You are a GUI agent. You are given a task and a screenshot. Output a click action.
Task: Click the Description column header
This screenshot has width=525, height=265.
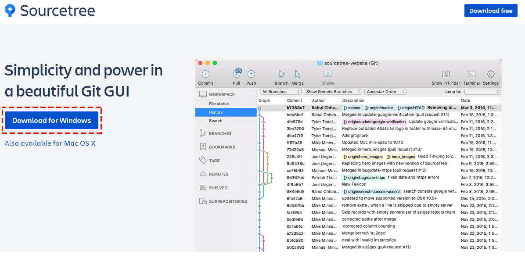click(x=353, y=100)
